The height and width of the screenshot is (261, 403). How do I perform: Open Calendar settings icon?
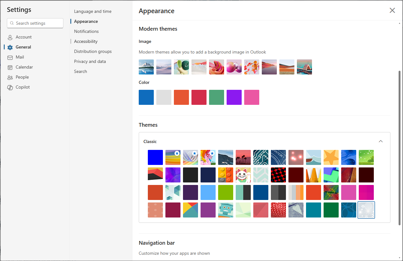(x=10, y=67)
